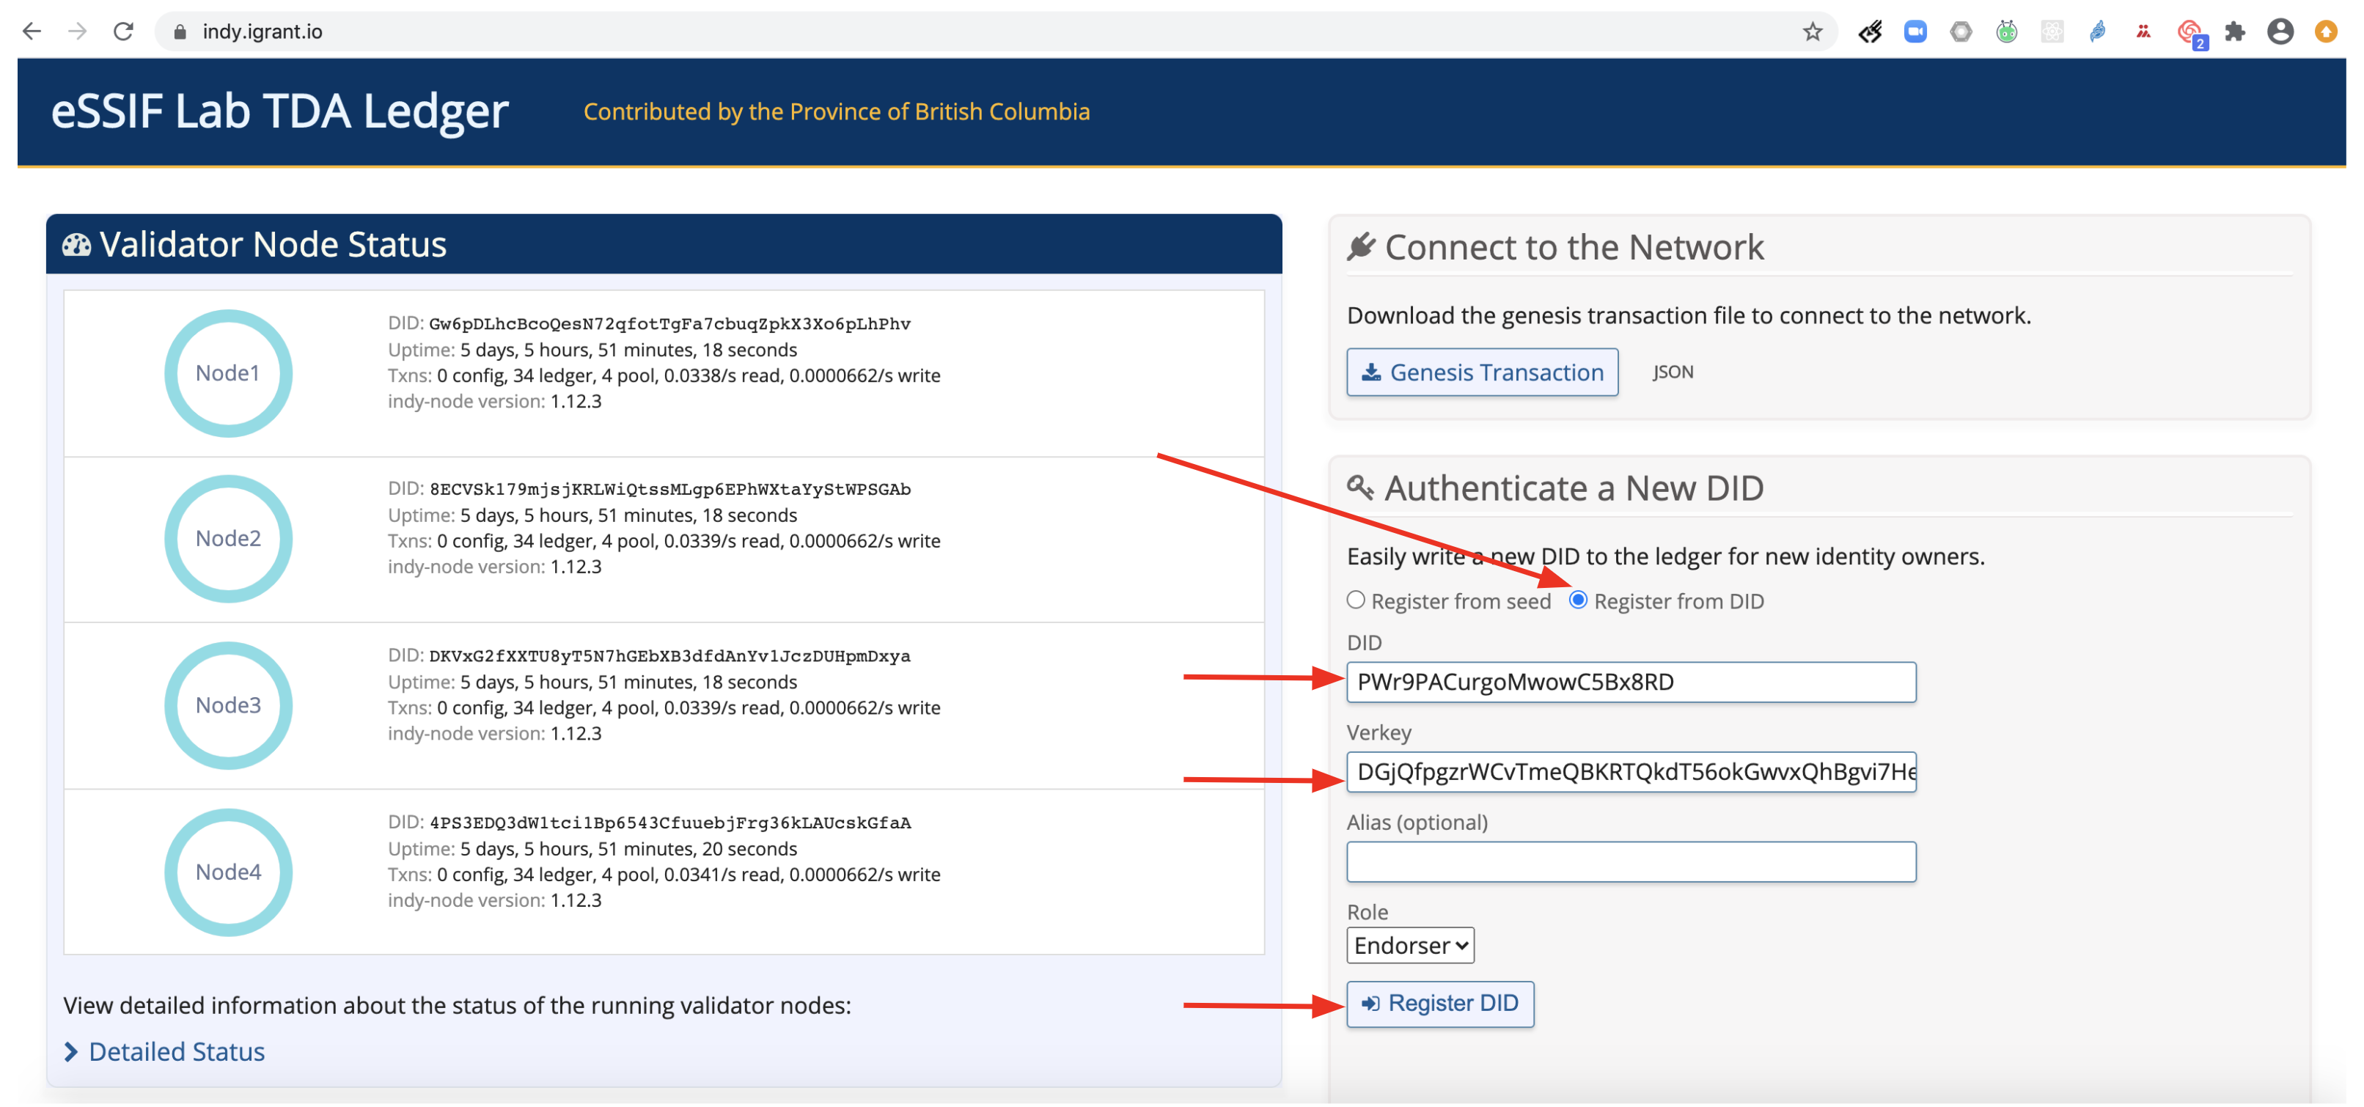This screenshot has width=2364, height=1107.
Task: Click Node4 Txns line with 0.0341/s read
Action: 664,874
